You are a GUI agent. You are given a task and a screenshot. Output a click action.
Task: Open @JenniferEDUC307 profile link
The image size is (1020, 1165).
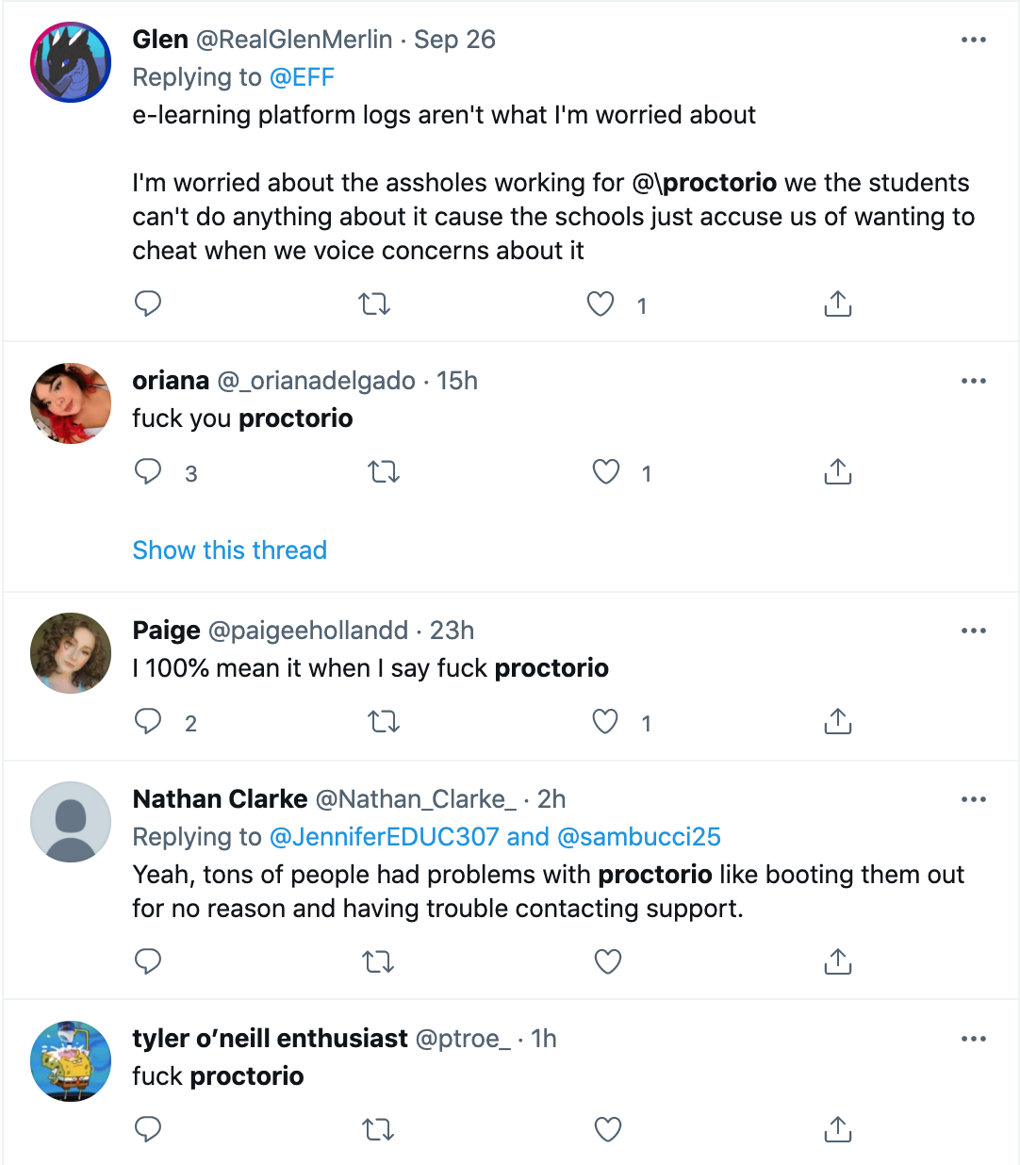[x=384, y=837]
